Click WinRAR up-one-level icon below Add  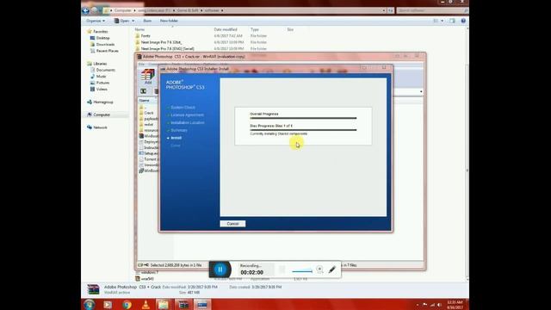coord(144,91)
